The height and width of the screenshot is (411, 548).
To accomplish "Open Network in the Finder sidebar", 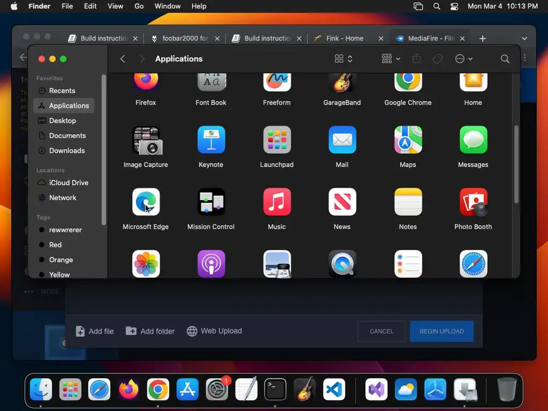I will (x=64, y=198).
